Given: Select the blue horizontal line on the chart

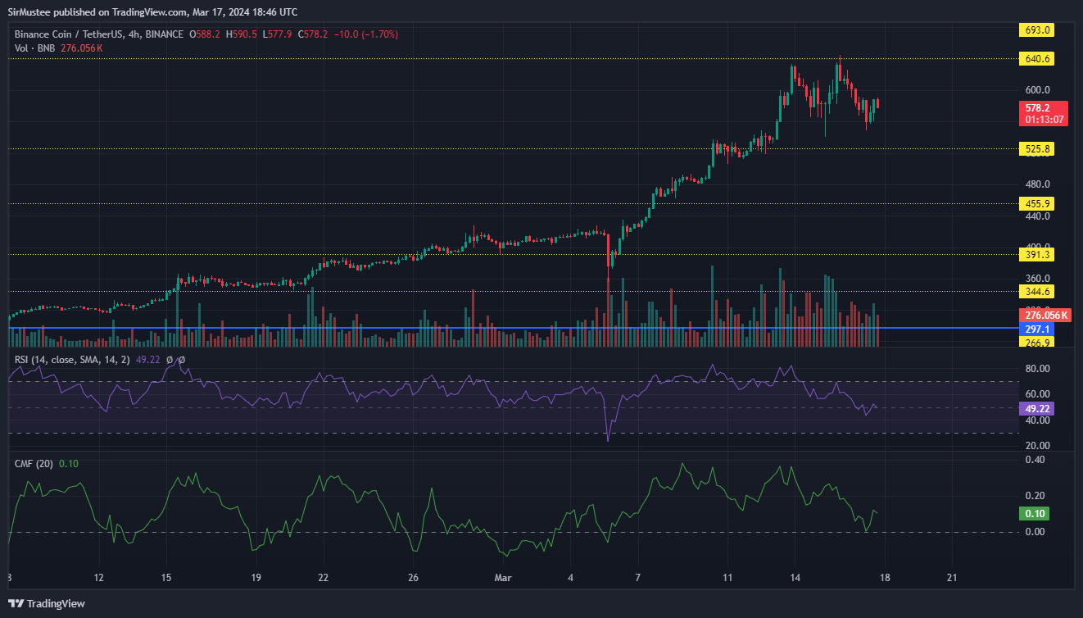Looking at the screenshot, I should [x=492, y=328].
